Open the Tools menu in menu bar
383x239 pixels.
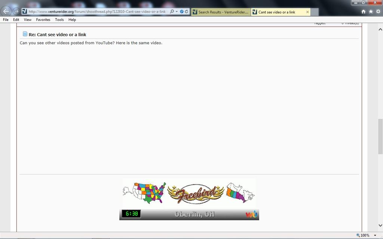(x=59, y=19)
